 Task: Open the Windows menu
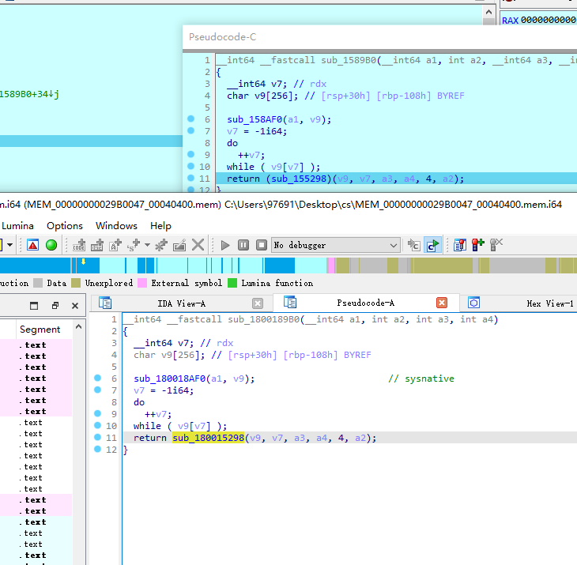116,226
